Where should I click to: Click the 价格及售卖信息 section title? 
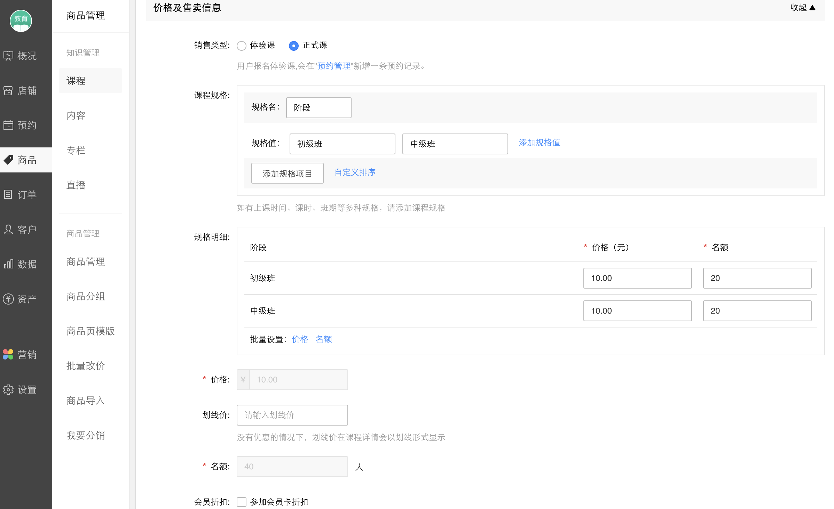[x=187, y=8]
